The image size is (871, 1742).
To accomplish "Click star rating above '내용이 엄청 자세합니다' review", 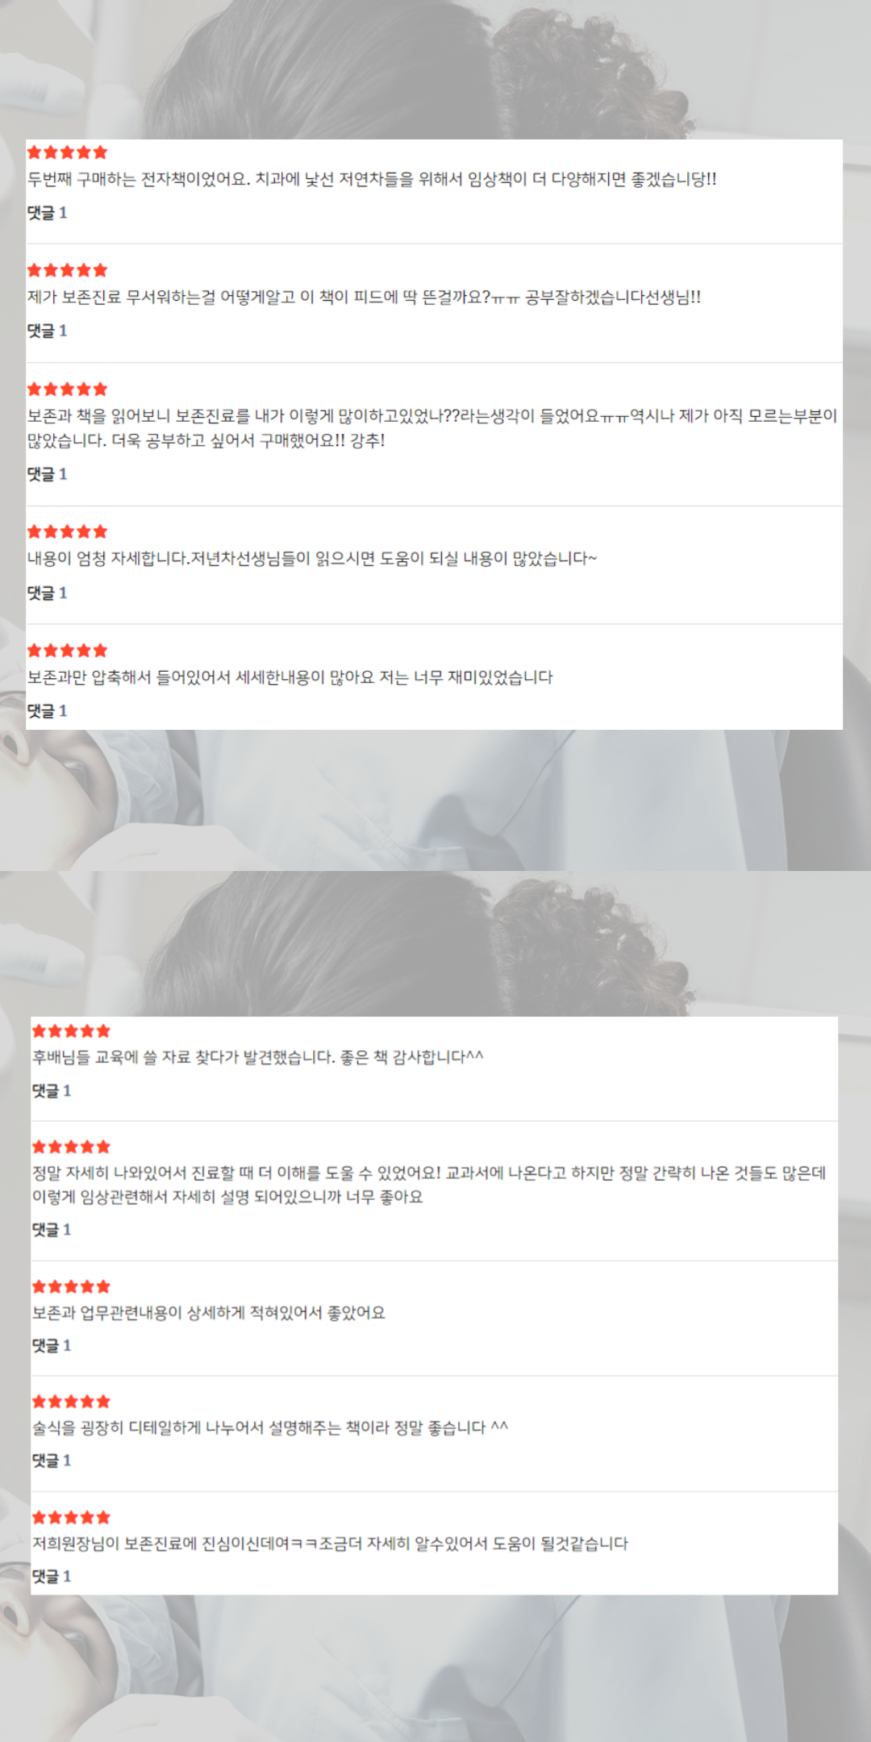I will (67, 531).
